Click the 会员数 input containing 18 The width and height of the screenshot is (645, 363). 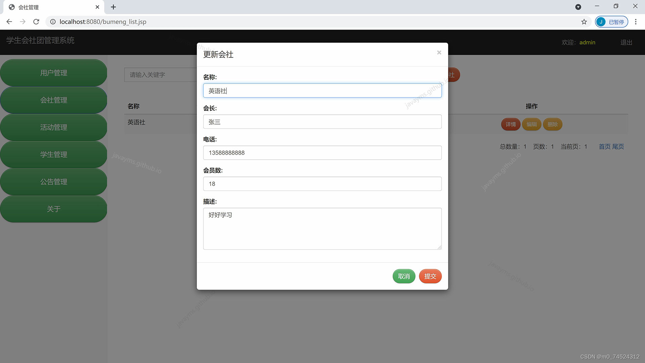(x=322, y=184)
